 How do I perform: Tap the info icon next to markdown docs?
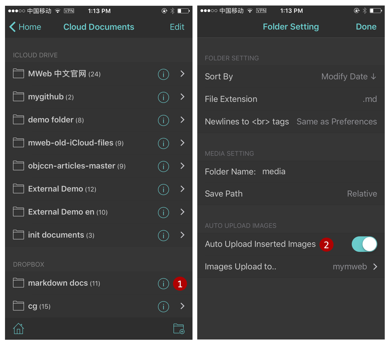click(163, 283)
